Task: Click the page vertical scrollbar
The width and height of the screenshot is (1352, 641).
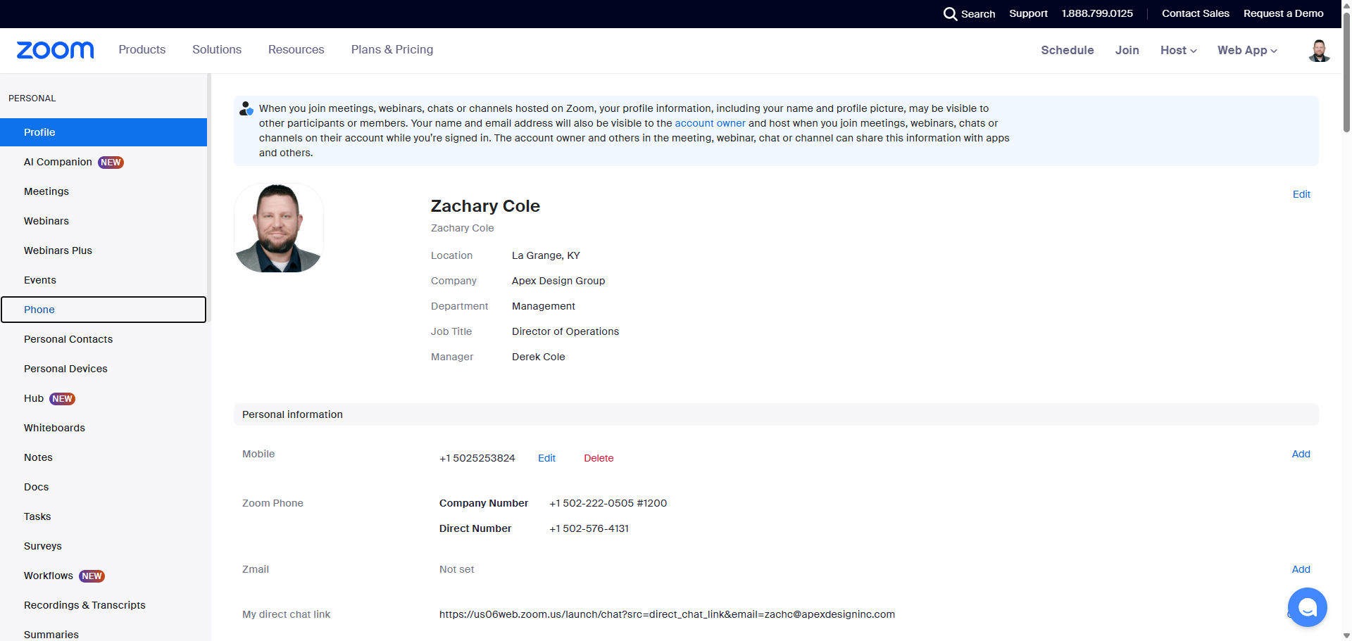Action: click(x=1346, y=70)
